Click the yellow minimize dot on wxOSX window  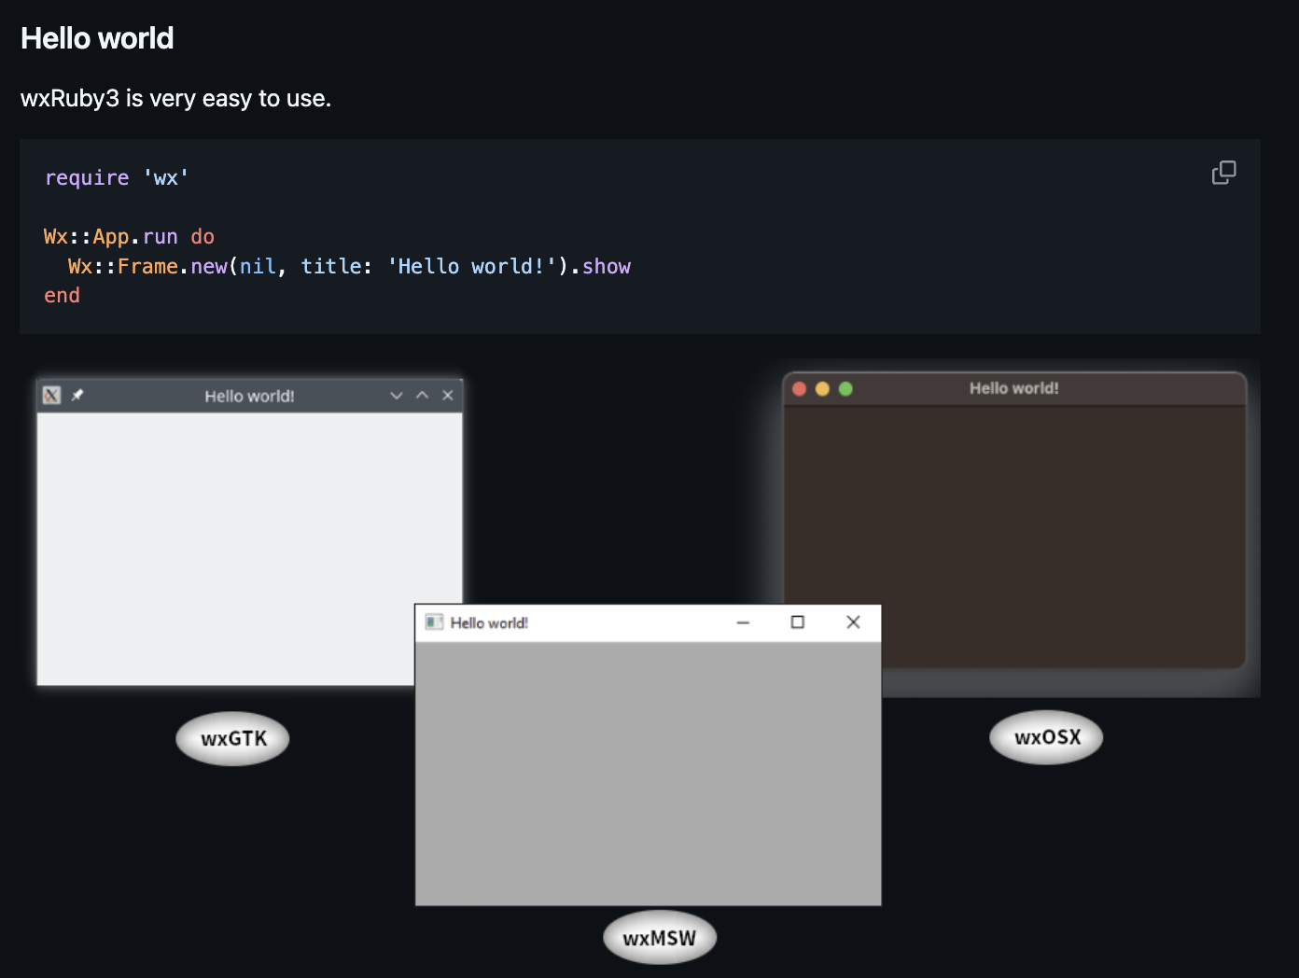pos(822,389)
